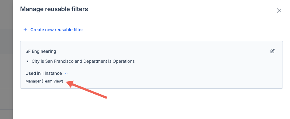
Task: Close the Manage reusable filters panel
Action: click(x=279, y=11)
